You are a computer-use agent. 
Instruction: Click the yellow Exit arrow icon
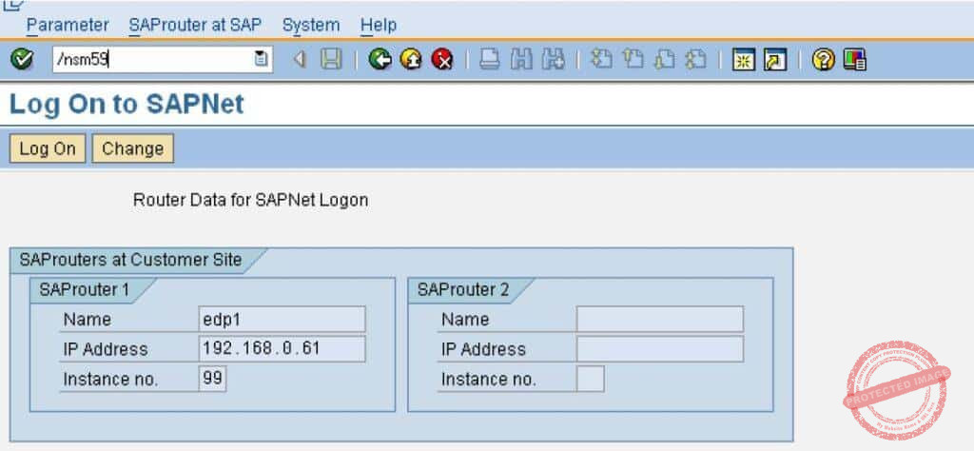point(411,60)
